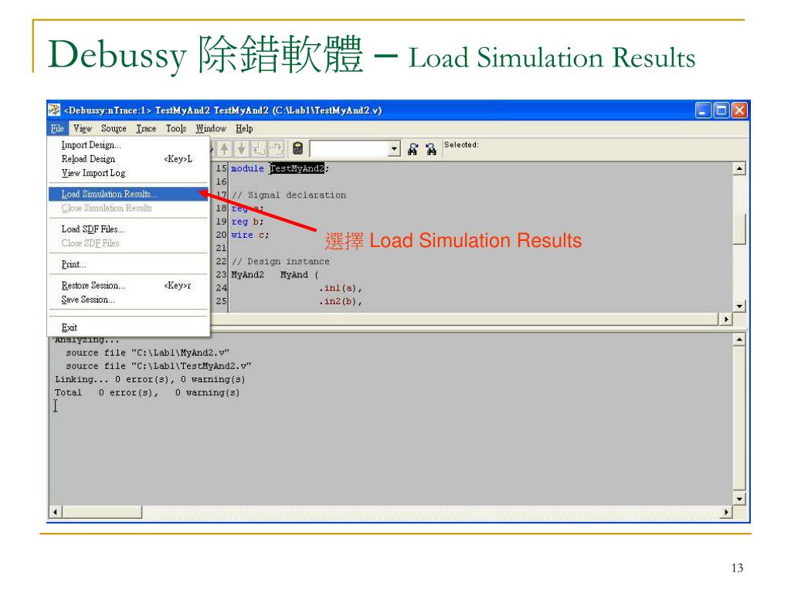Click source pane horizontal scroll-right arrow
This screenshot has width=791, height=593.
pos(725,319)
